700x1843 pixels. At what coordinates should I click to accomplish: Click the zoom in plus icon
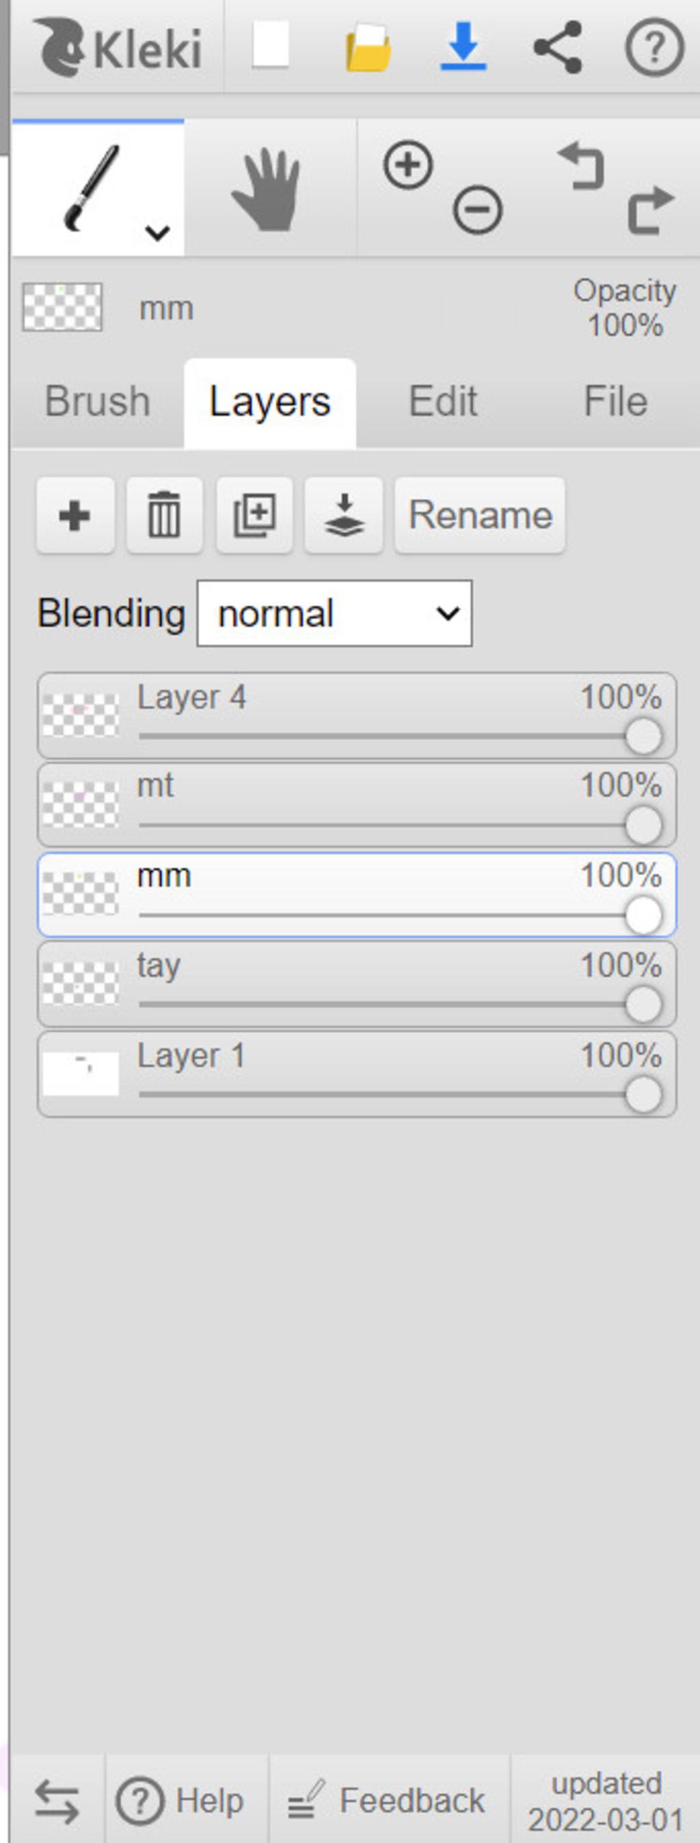pos(408,165)
